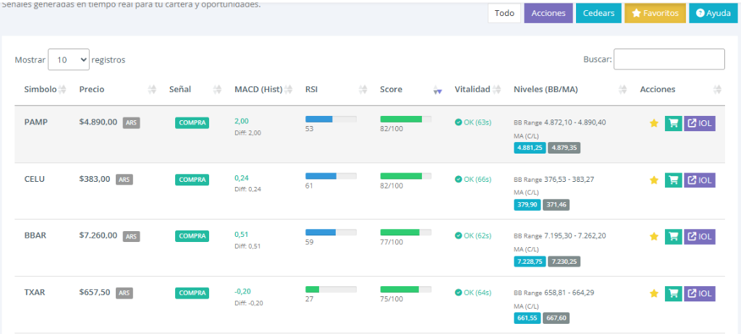Open IOL link for TXAR
The image size is (741, 334).
(x=700, y=293)
